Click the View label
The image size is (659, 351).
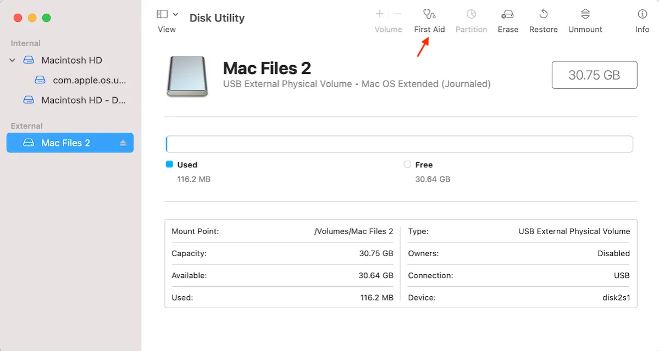167,30
